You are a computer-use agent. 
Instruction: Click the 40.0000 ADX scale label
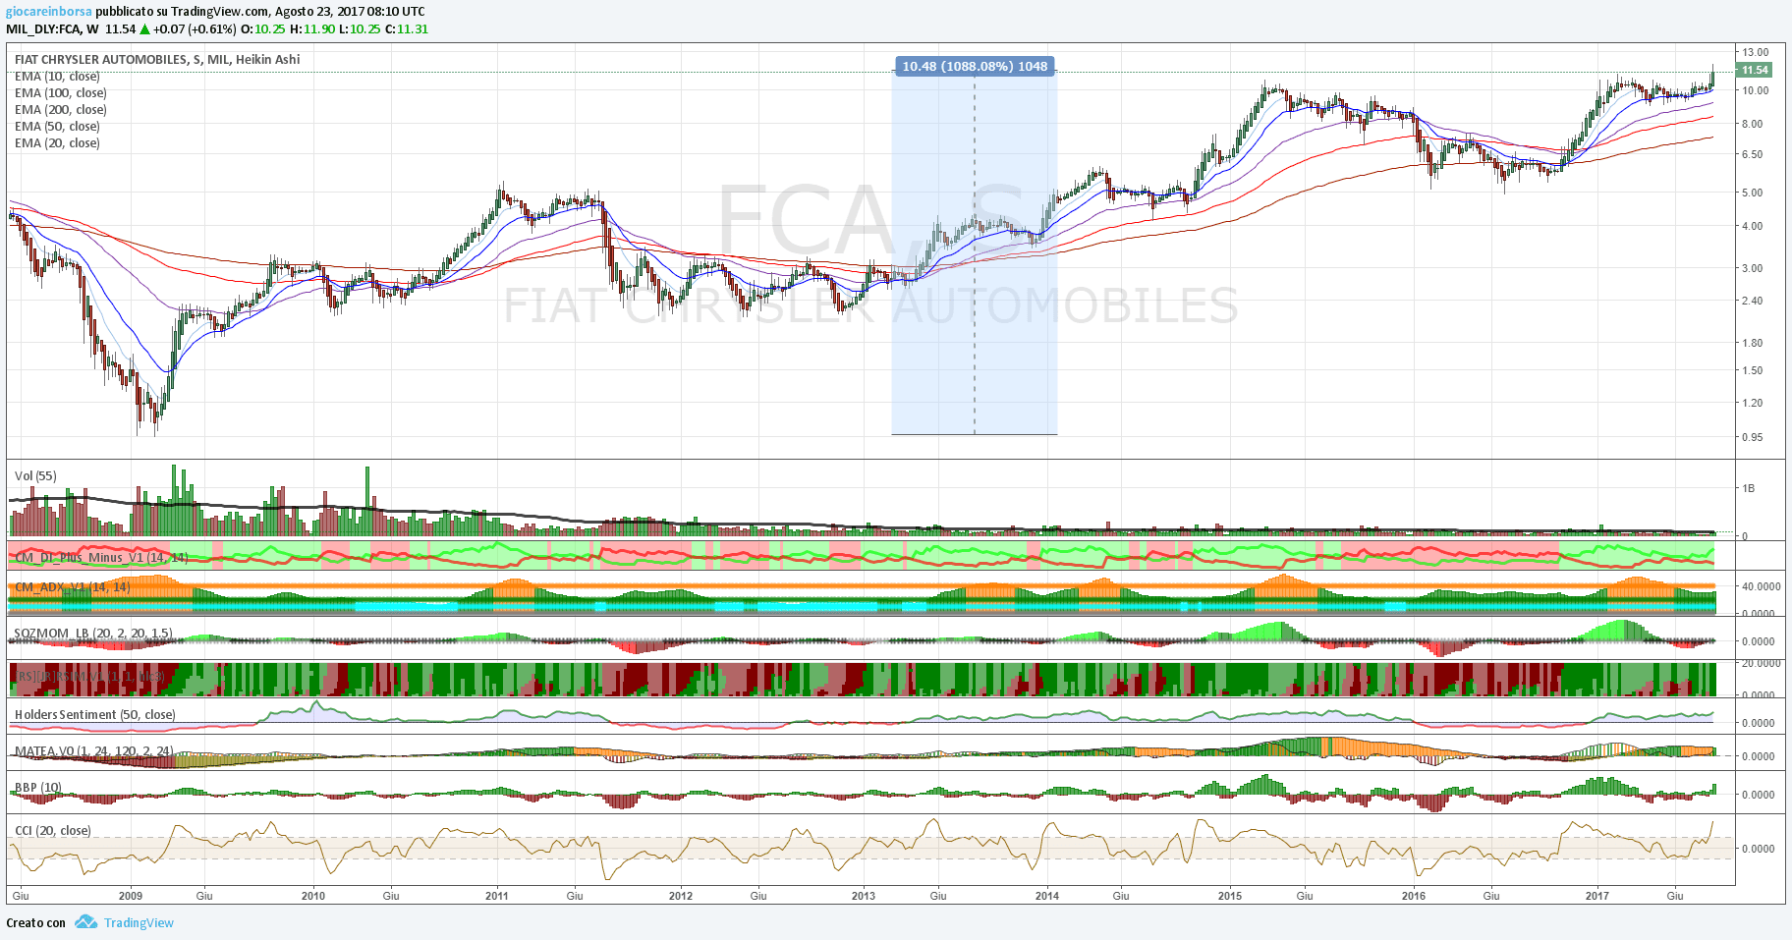click(1761, 585)
